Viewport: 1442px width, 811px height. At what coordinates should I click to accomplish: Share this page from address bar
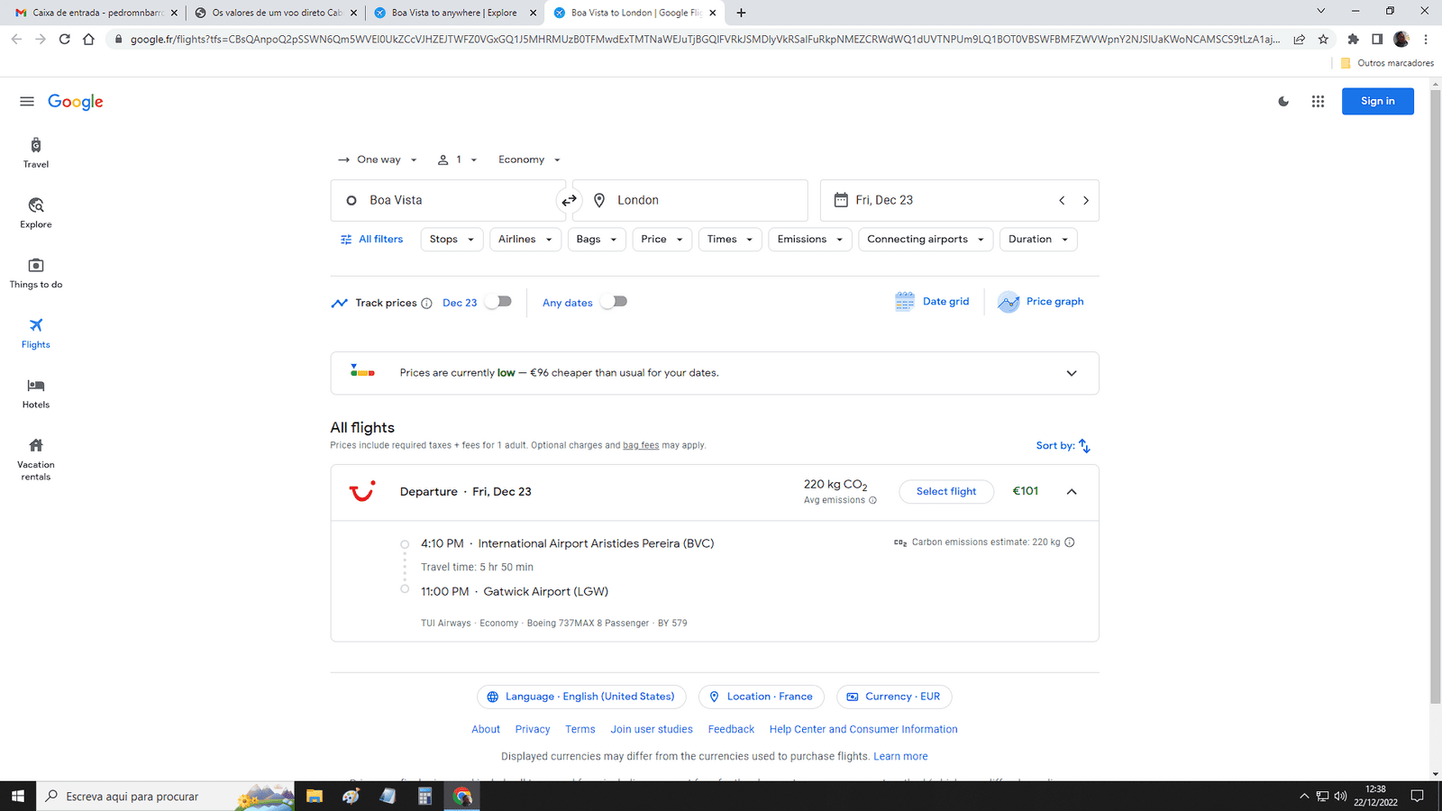pos(1299,39)
